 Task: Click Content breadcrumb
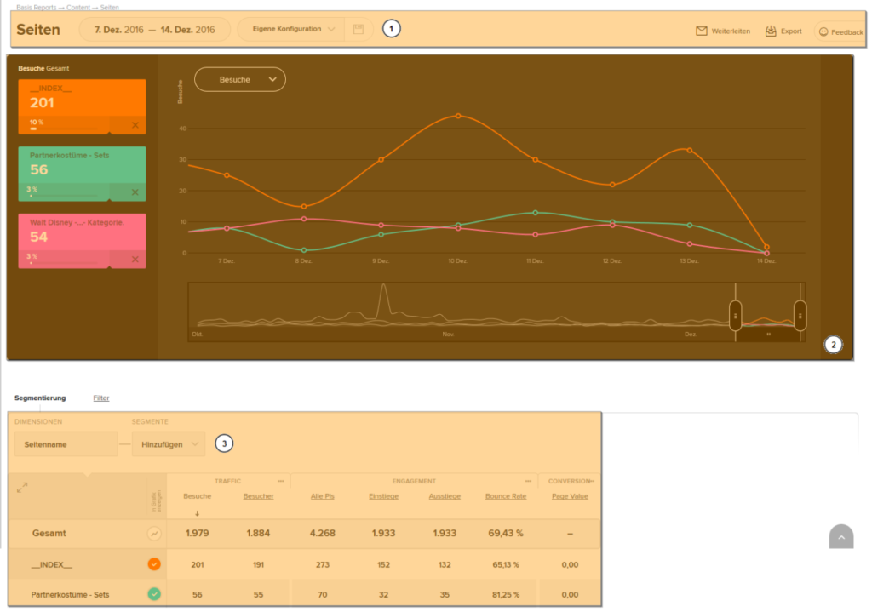click(x=78, y=7)
